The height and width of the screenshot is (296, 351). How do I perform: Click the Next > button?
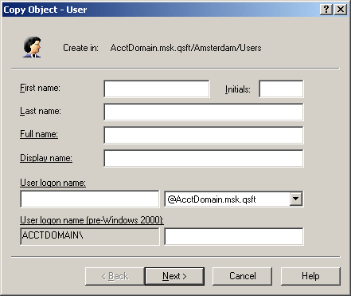click(174, 276)
